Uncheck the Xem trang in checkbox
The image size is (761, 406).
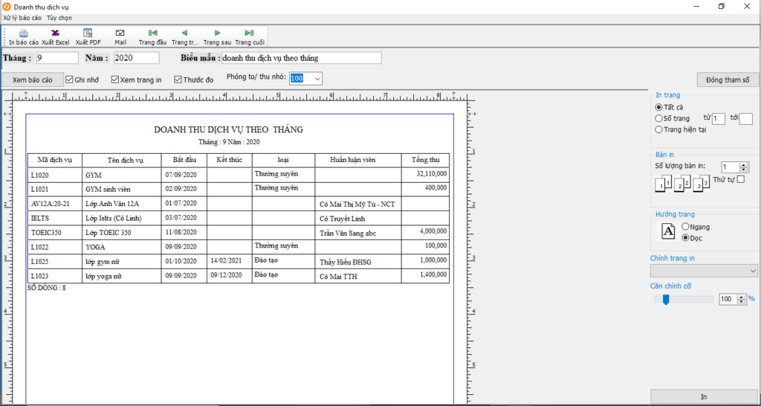point(115,79)
